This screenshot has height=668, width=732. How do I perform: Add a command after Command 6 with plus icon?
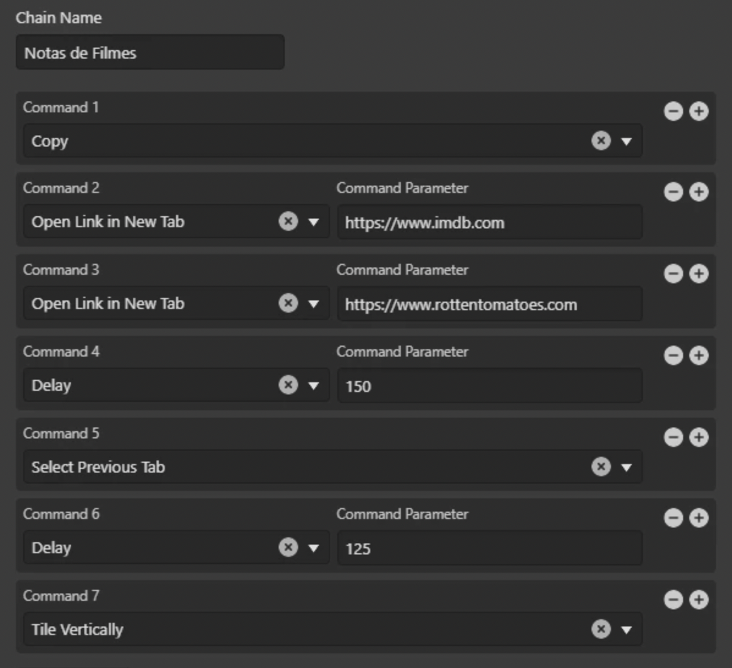tap(698, 517)
